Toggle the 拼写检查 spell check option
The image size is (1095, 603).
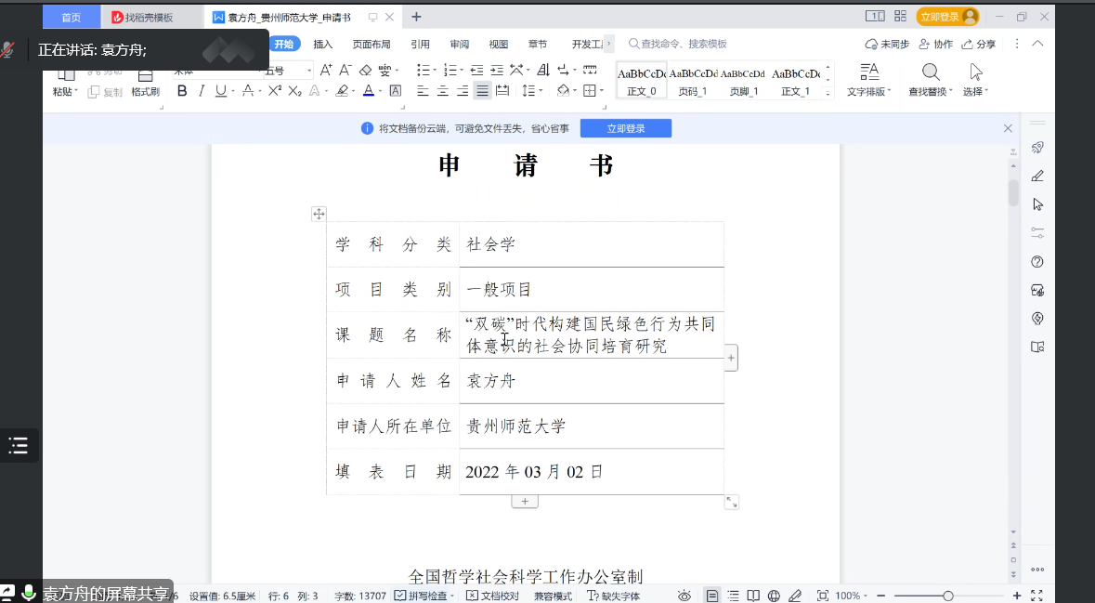pos(424,596)
